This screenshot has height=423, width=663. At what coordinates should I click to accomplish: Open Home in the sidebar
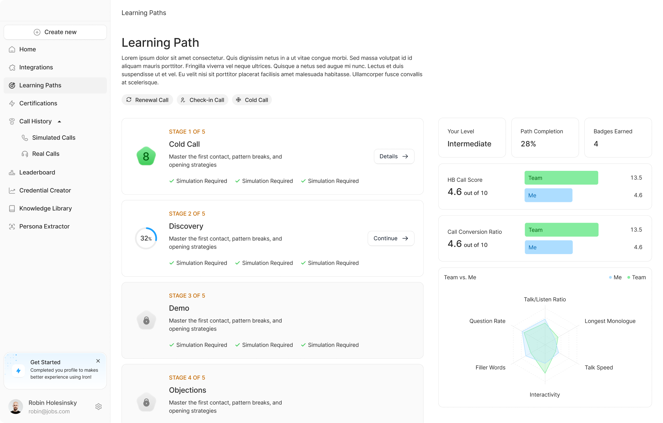click(x=55, y=49)
